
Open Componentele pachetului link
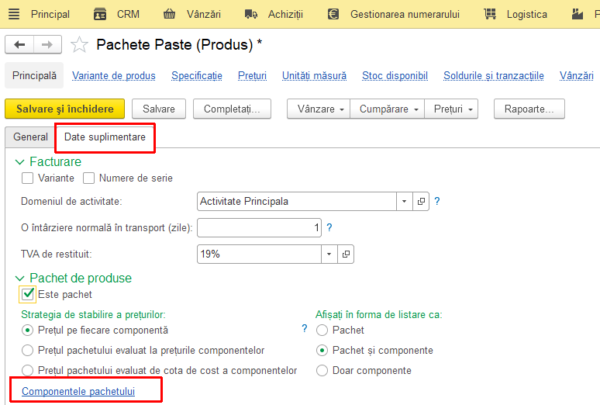coord(78,391)
